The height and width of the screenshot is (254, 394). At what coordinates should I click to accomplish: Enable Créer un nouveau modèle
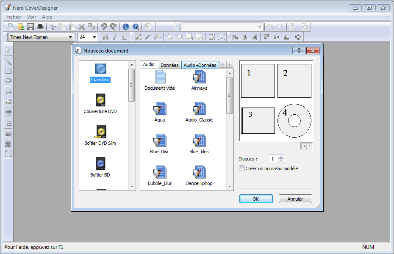point(242,168)
